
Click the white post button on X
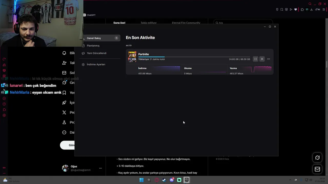67,145
